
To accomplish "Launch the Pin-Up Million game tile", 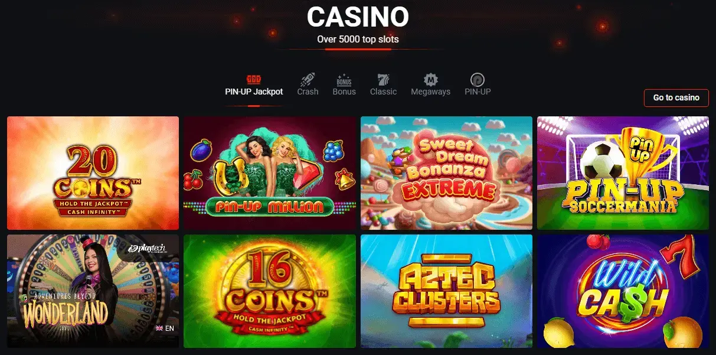I will pos(270,173).
